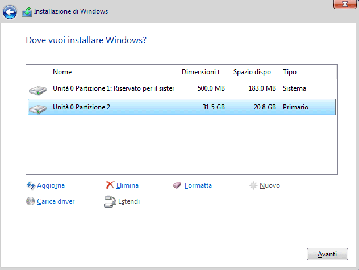The width and height of the screenshot is (359, 270).
Task: Select Unità 0 Partizione 1 row
Action: click(182, 88)
